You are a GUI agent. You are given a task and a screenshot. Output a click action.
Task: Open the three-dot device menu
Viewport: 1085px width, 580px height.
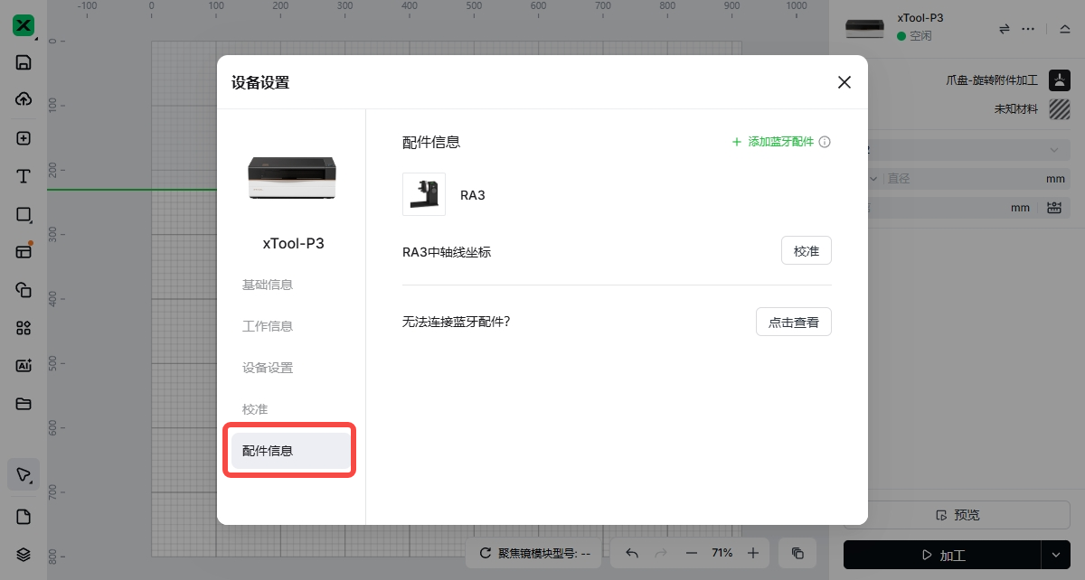pyautogui.click(x=1028, y=29)
